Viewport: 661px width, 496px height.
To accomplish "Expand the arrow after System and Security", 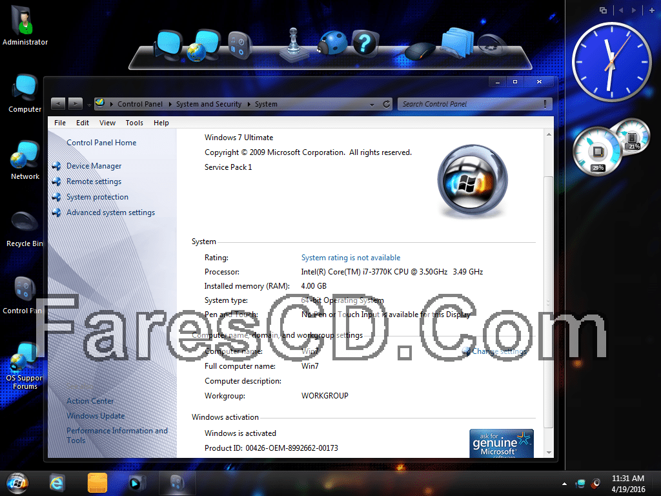I will pyautogui.click(x=249, y=104).
